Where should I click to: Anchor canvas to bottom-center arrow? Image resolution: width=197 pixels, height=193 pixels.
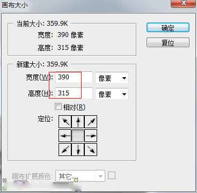point(78,150)
